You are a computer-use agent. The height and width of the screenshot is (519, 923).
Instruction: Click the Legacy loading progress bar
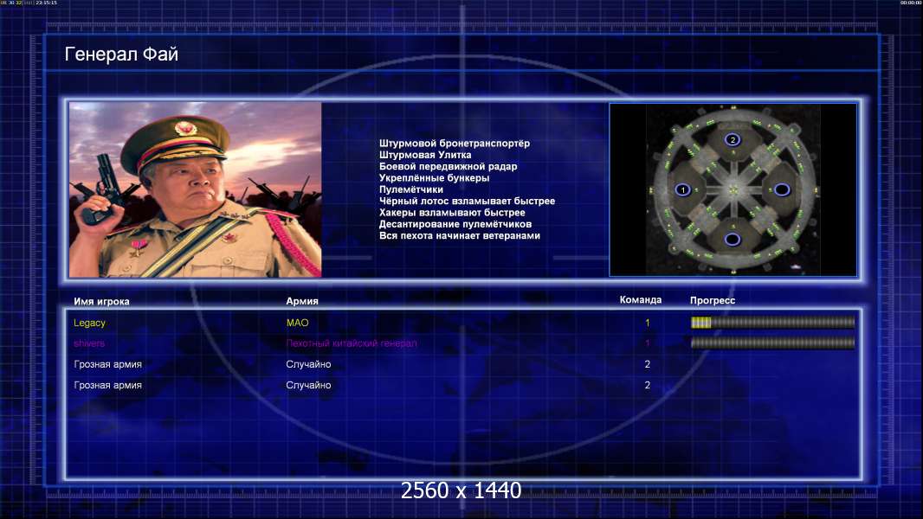pyautogui.click(x=772, y=322)
